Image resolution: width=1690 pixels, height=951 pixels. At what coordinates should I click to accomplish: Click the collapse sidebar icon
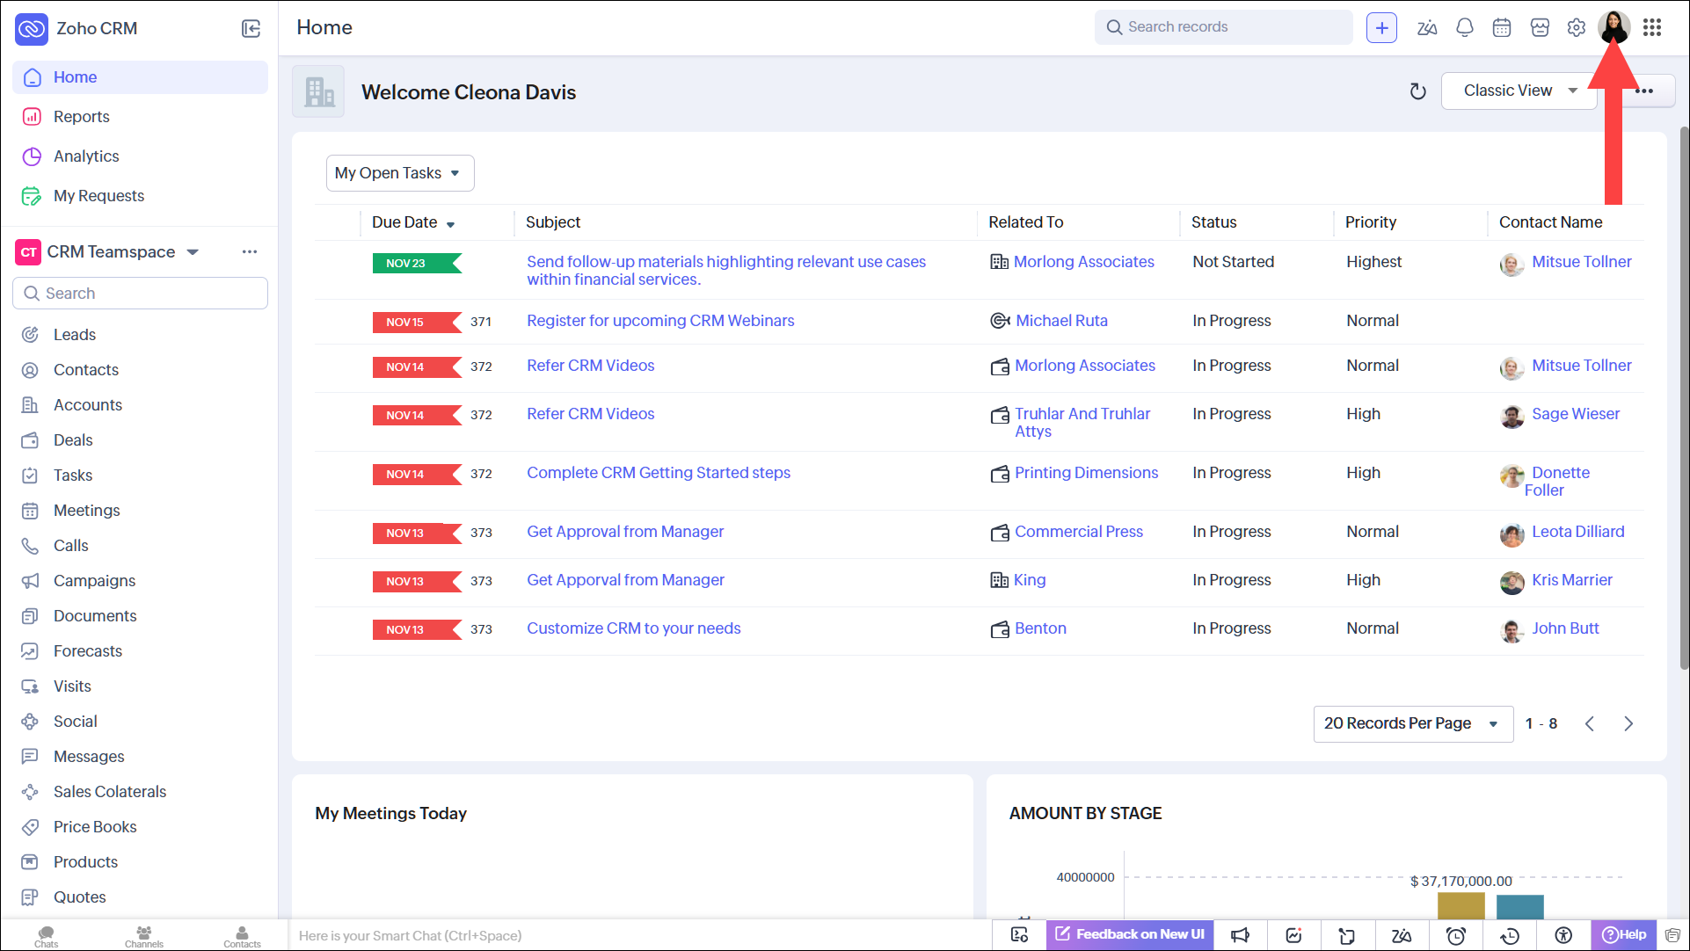coord(251,29)
